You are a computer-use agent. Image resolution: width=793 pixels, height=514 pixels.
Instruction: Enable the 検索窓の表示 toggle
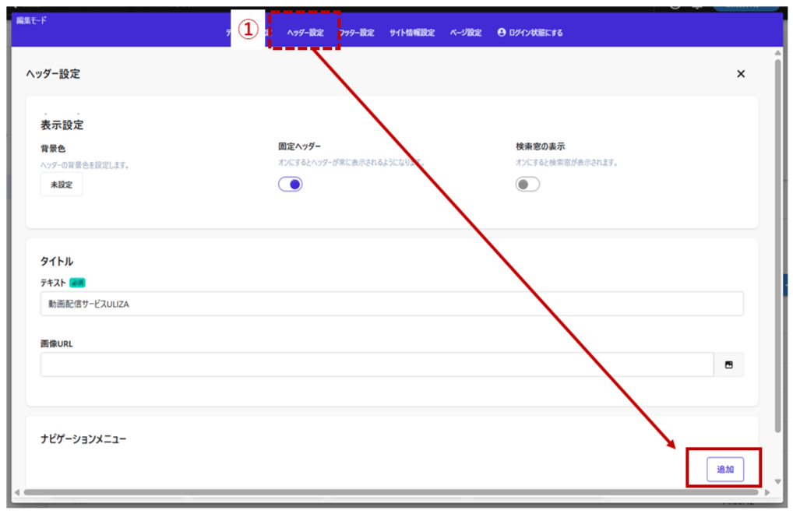[527, 185]
